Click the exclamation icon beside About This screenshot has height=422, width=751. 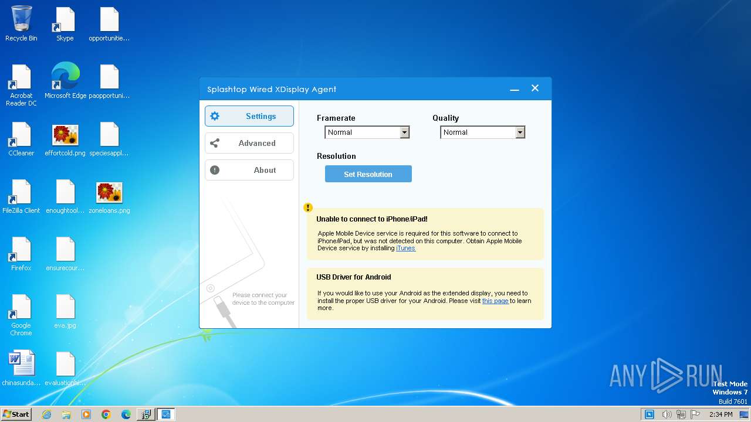click(215, 170)
